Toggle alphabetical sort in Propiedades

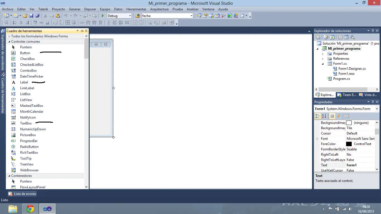324,116
